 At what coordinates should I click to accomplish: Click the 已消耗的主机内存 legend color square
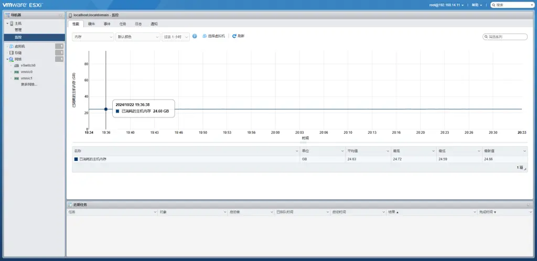(76, 159)
